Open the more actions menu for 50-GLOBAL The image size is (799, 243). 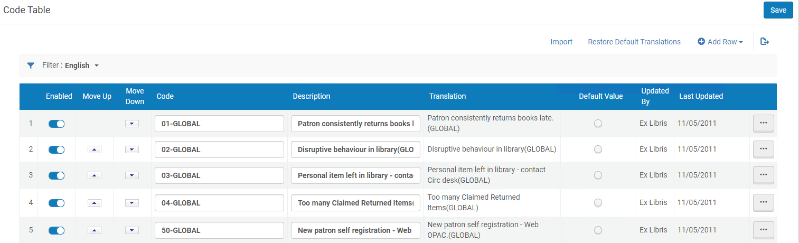click(x=763, y=230)
